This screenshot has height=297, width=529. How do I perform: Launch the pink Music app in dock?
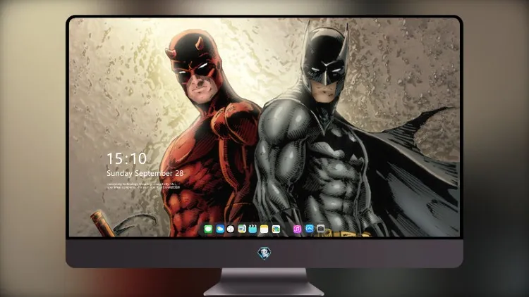coord(297,229)
